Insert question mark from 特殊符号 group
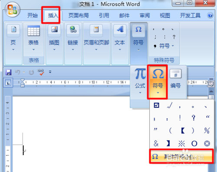Image resolution: width=217 pixels, height=172 pixels. [174, 37]
